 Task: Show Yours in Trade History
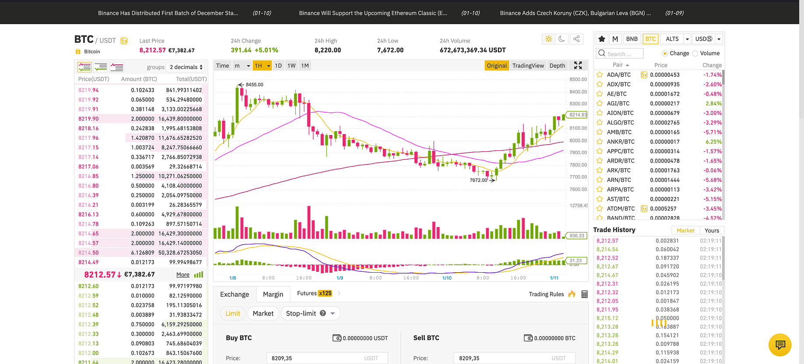tap(712, 230)
